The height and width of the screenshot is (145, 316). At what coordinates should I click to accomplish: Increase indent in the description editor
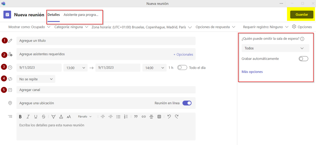110,117
